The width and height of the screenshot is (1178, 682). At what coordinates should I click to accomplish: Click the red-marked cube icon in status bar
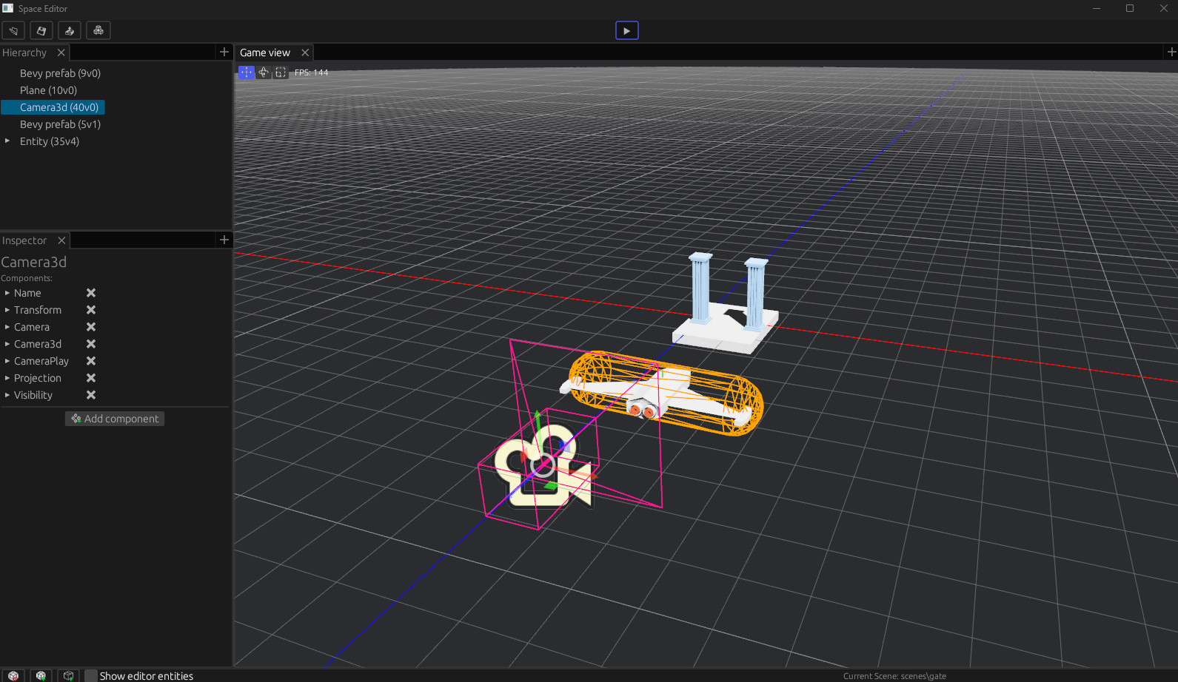click(13, 675)
